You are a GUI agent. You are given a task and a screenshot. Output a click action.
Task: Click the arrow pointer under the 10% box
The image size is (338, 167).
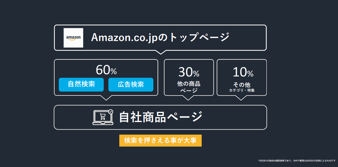(241, 98)
